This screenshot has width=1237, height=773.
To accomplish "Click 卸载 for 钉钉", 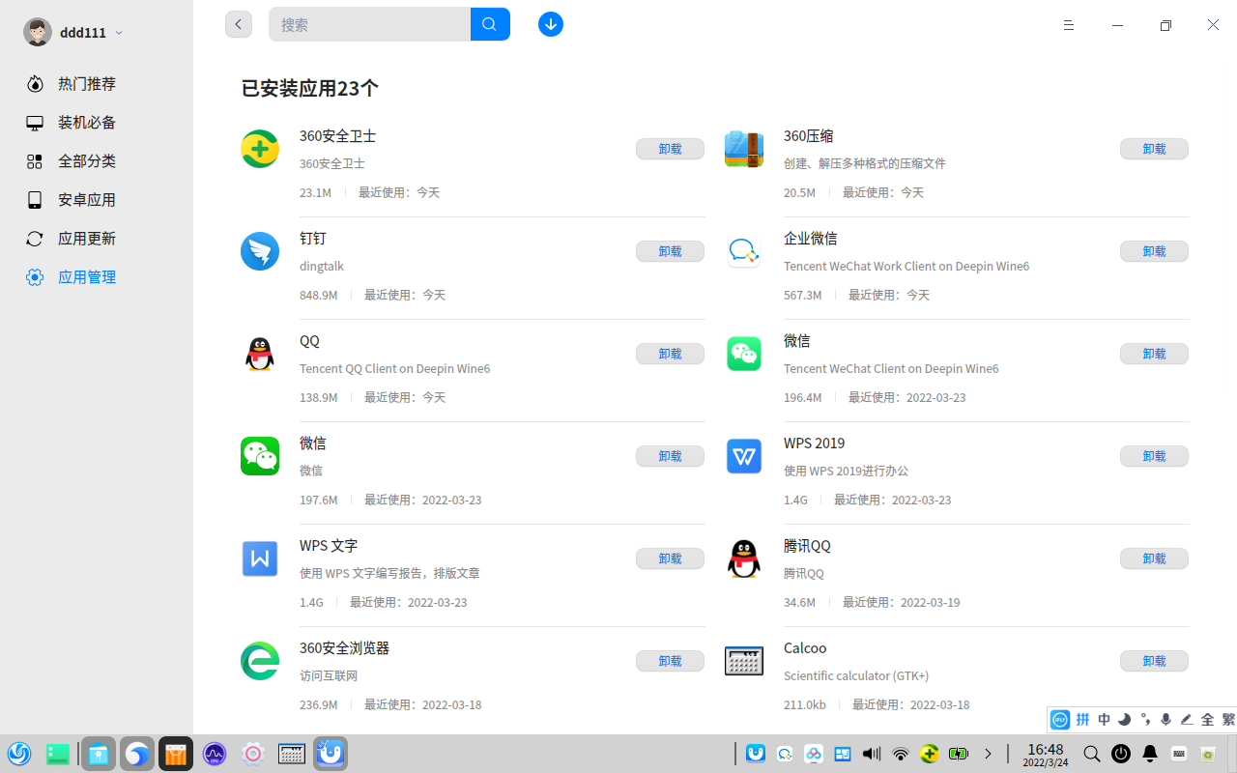I will (670, 251).
